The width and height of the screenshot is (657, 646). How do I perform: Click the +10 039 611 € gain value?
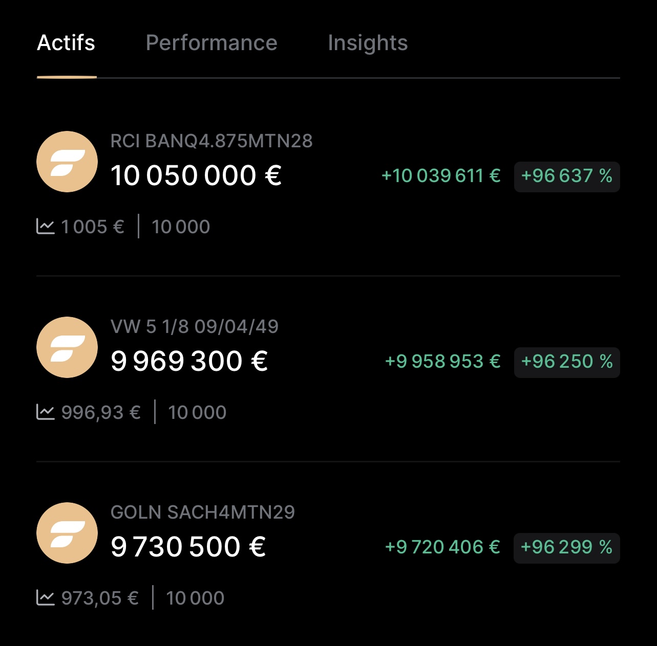(x=441, y=176)
